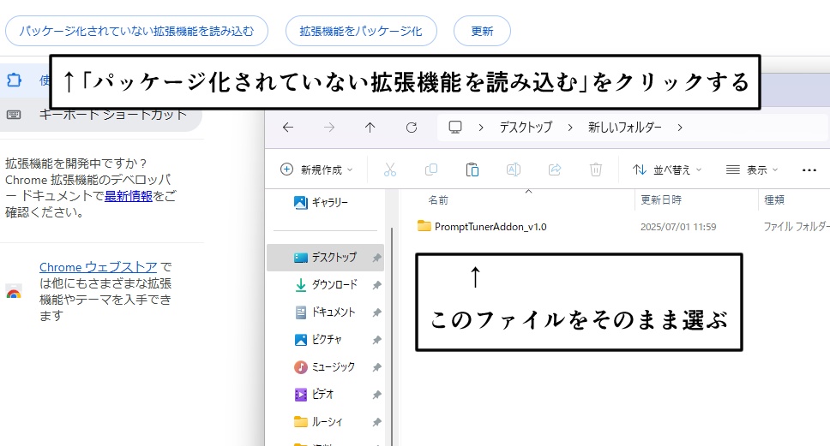Click the Paste clipboard icon
This screenshot has width=830, height=446.
pyautogui.click(x=472, y=169)
